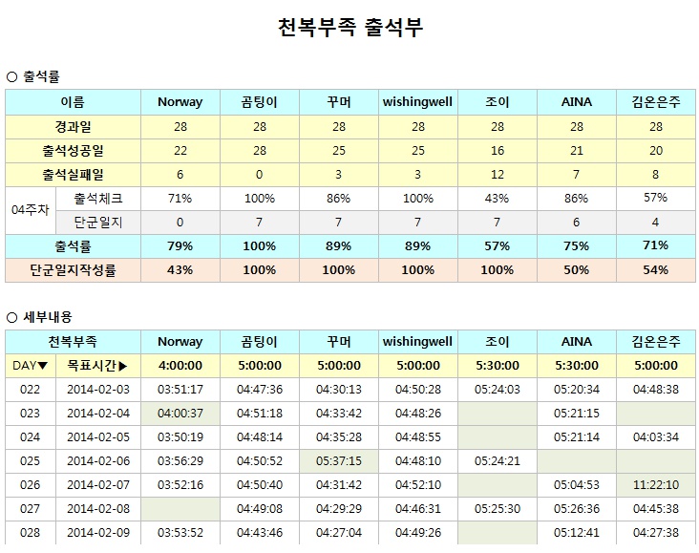Viewport: 699px width, 553px height.
Task: Click the title 천복부족 출석부
Action: [x=349, y=28]
